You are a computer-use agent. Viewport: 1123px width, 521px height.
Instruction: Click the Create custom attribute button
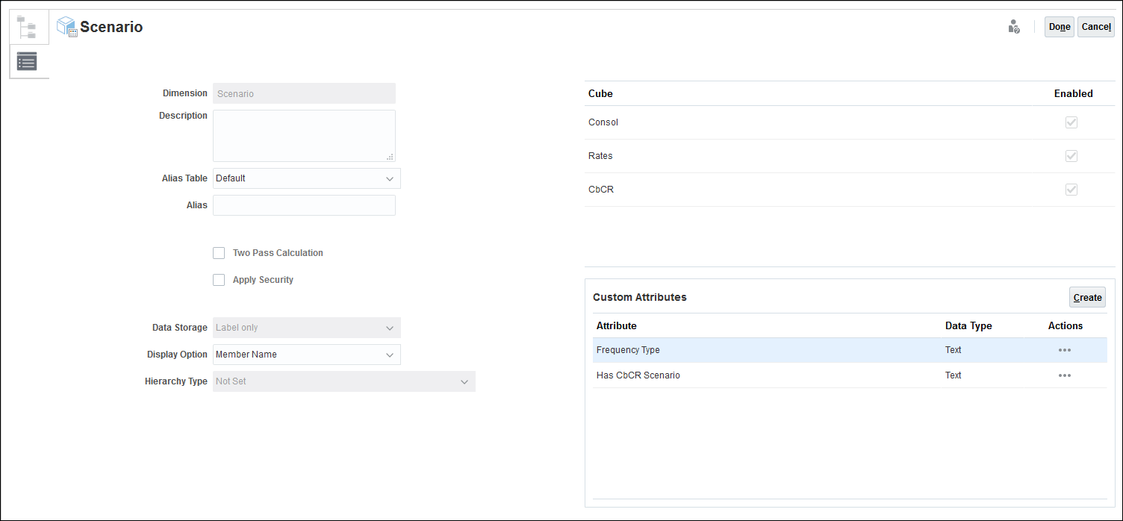[1087, 297]
